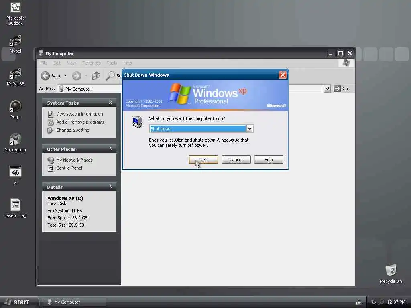Minimize the My Computer window

pyautogui.click(x=331, y=53)
